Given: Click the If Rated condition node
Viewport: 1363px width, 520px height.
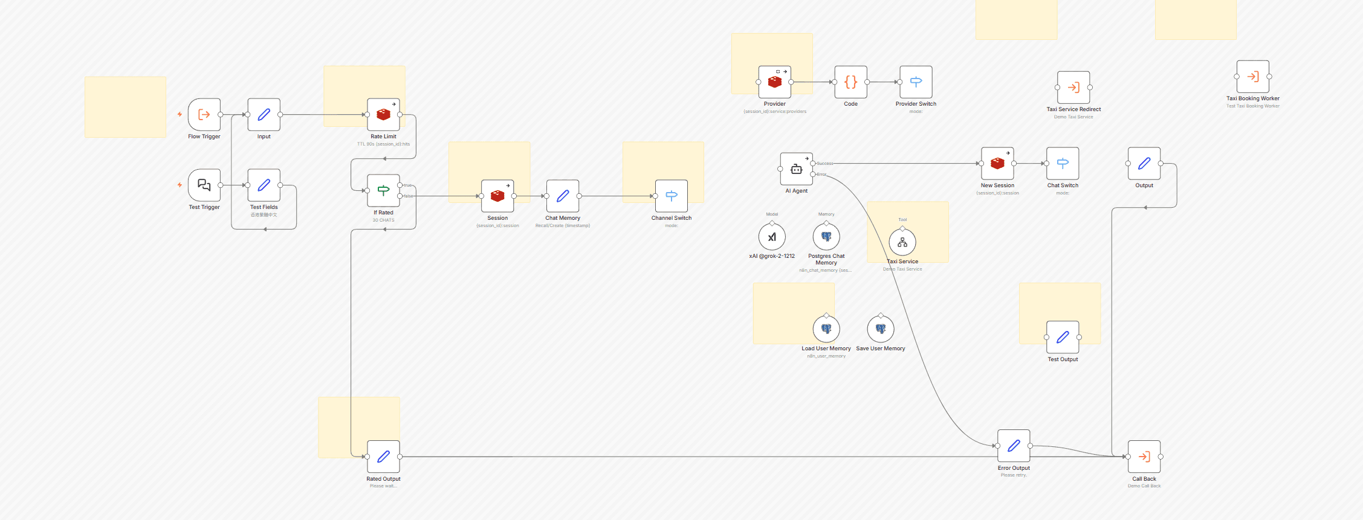Looking at the screenshot, I should pos(383,191).
